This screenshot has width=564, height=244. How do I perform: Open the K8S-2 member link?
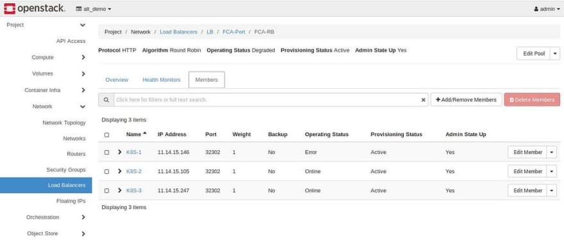[134, 172]
